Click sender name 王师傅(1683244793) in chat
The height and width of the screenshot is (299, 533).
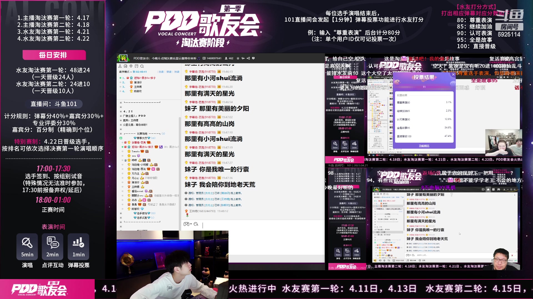[x=202, y=211]
